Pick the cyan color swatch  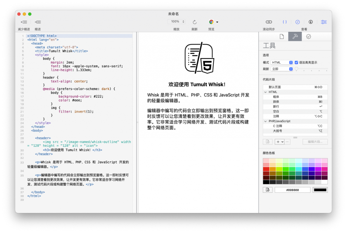pos(299,169)
